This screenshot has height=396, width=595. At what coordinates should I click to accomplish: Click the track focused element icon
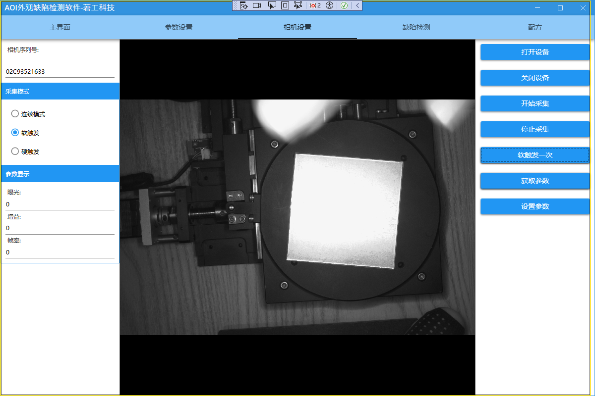click(x=298, y=5)
